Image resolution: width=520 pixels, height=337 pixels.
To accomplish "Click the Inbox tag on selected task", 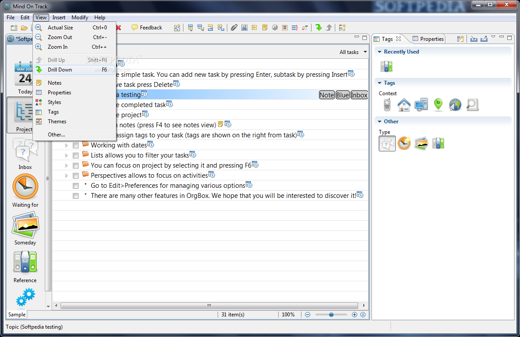I will point(359,95).
